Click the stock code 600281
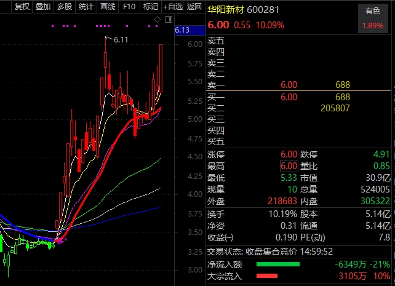 263,10
